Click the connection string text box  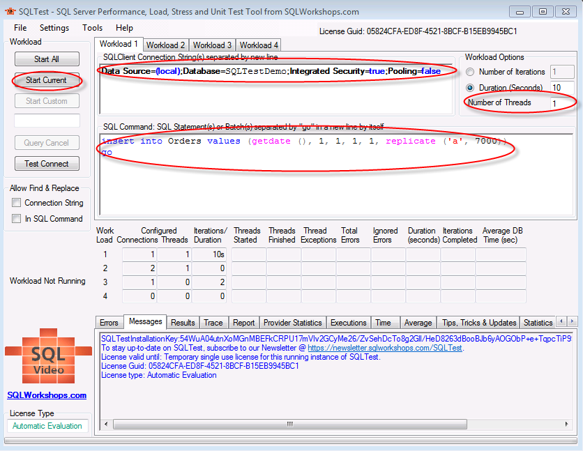tap(276, 89)
